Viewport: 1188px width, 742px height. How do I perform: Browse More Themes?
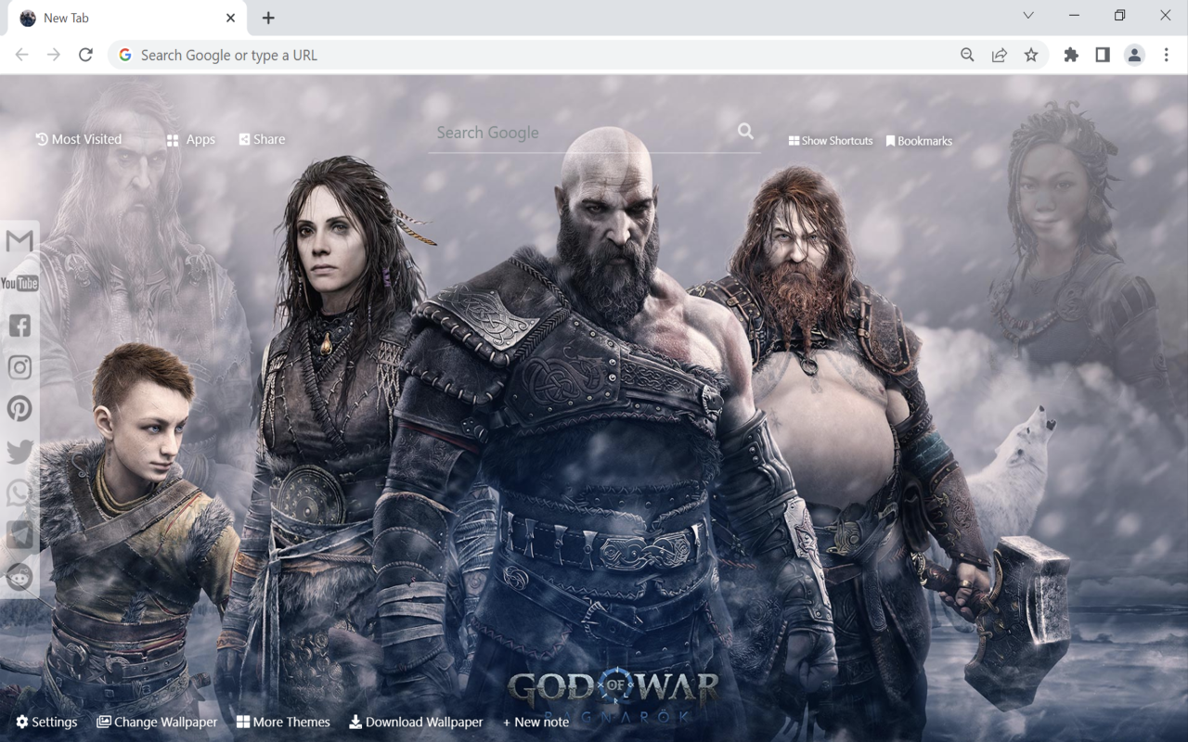pos(283,722)
